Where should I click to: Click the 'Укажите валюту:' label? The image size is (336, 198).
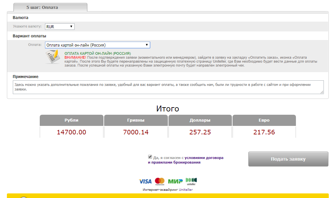pyautogui.click(x=27, y=26)
